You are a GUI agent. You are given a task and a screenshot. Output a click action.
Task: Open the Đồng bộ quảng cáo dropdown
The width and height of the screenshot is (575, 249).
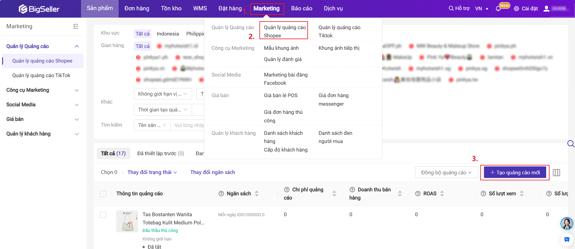pos(446,172)
